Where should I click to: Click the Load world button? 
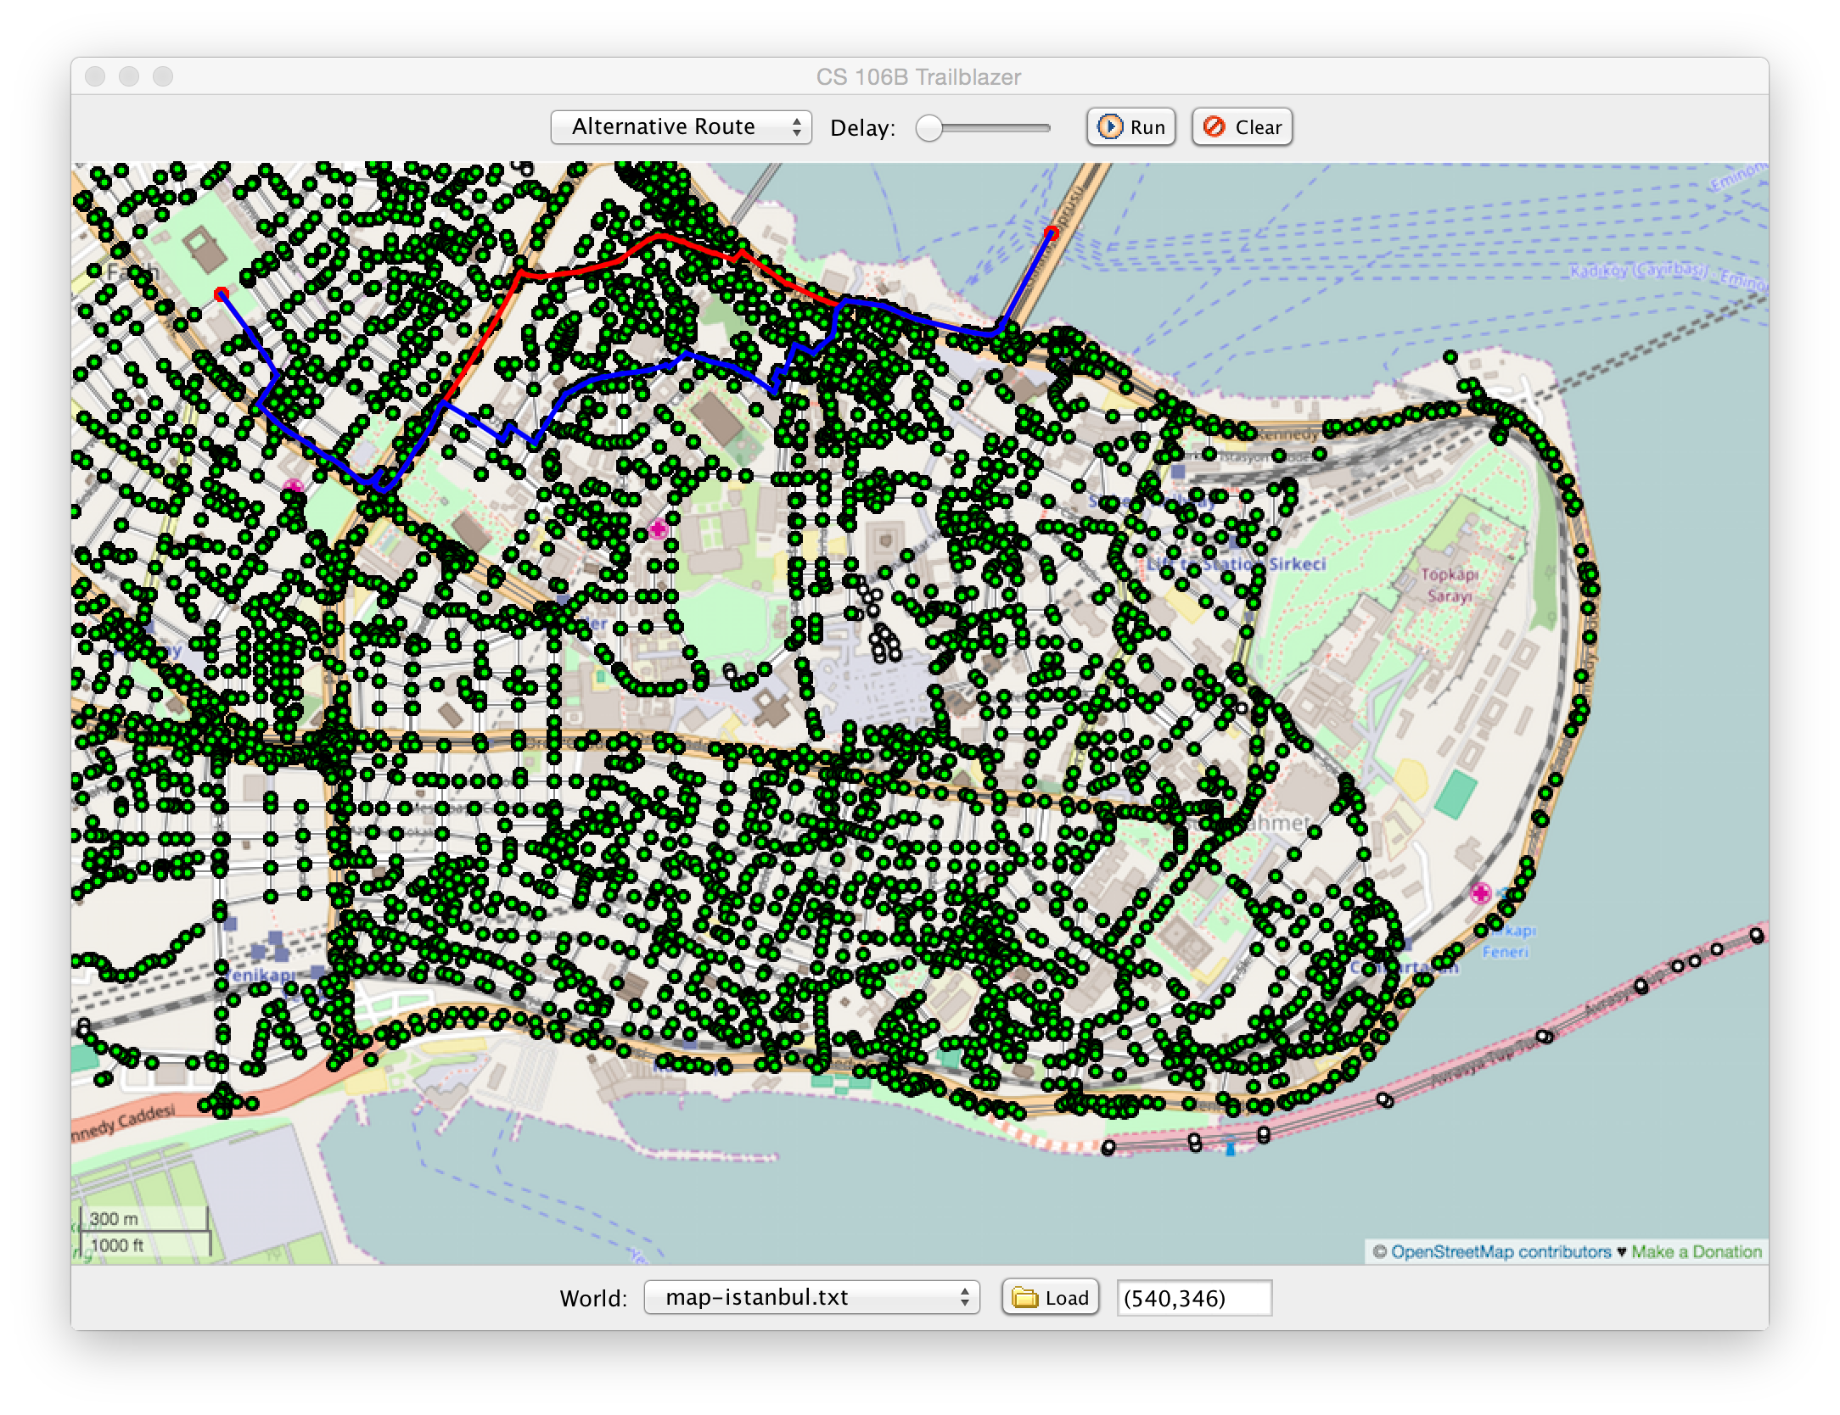coord(1051,1298)
